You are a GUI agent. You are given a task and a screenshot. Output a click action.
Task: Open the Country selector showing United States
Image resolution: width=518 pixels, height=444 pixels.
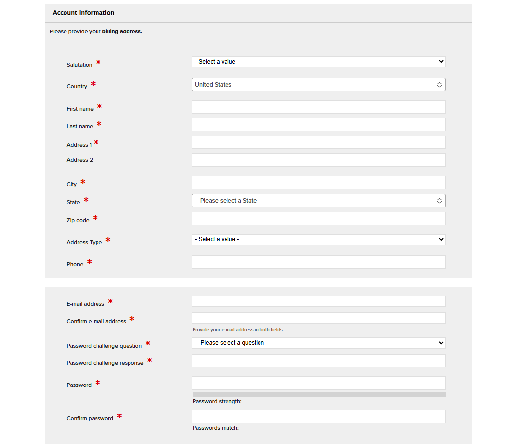click(318, 84)
